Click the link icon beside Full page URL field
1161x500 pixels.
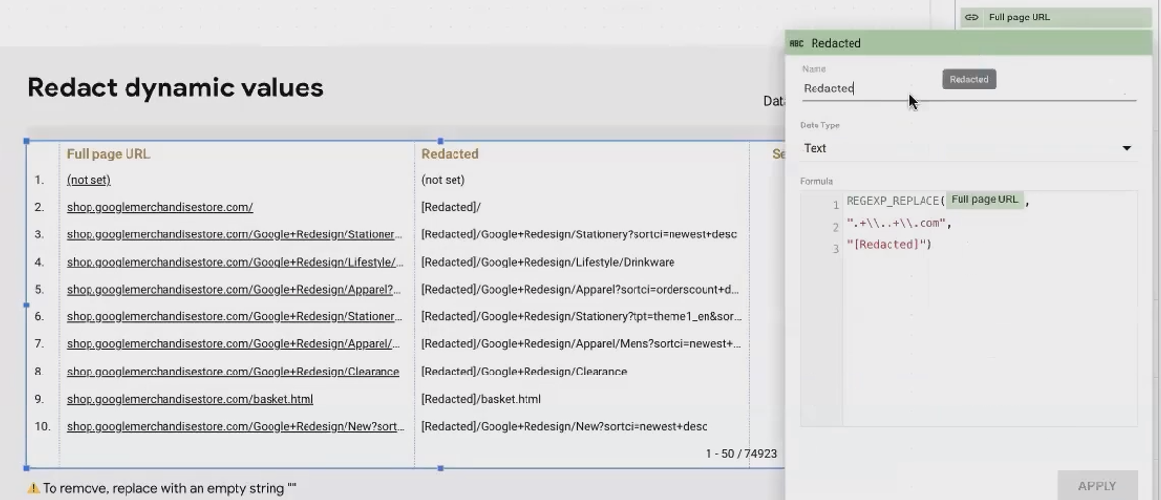(972, 17)
